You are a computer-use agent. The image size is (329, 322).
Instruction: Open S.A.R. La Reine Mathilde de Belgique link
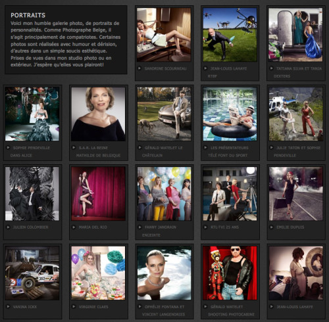click(x=98, y=151)
